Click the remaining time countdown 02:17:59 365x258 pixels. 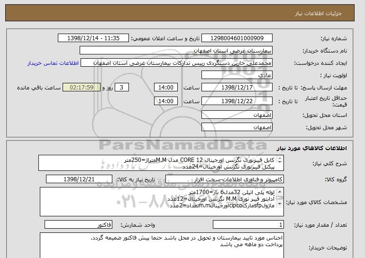click(x=82, y=88)
